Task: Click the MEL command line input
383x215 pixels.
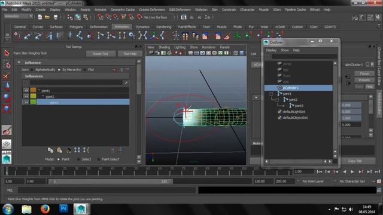Action: 107,190
